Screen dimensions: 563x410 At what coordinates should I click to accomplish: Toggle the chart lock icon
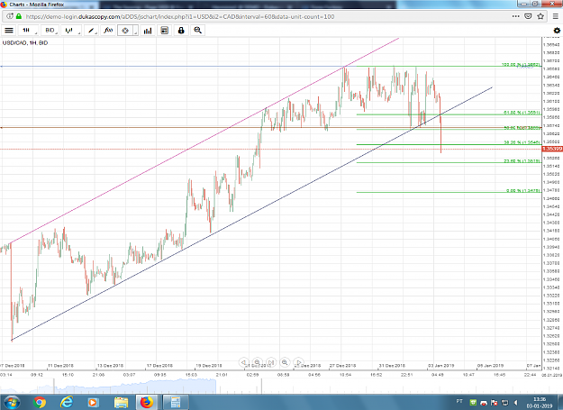(181, 31)
